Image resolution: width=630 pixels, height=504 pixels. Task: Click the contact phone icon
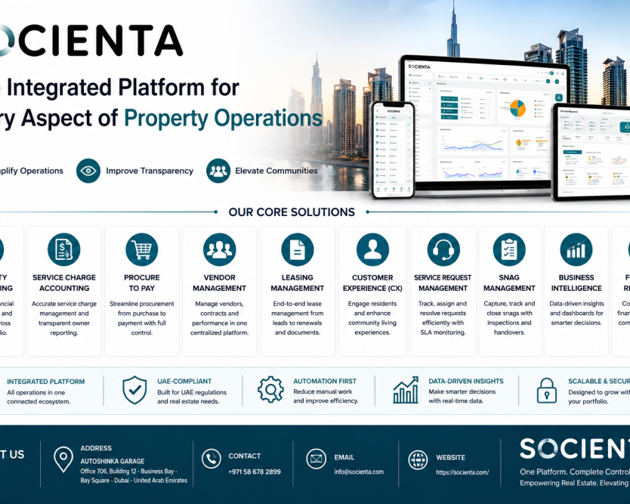(212, 459)
